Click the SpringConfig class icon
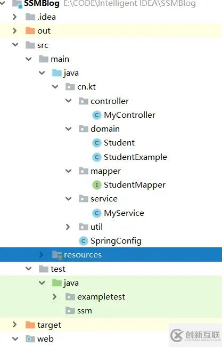Screen dimensions: 222x347 click(84, 241)
